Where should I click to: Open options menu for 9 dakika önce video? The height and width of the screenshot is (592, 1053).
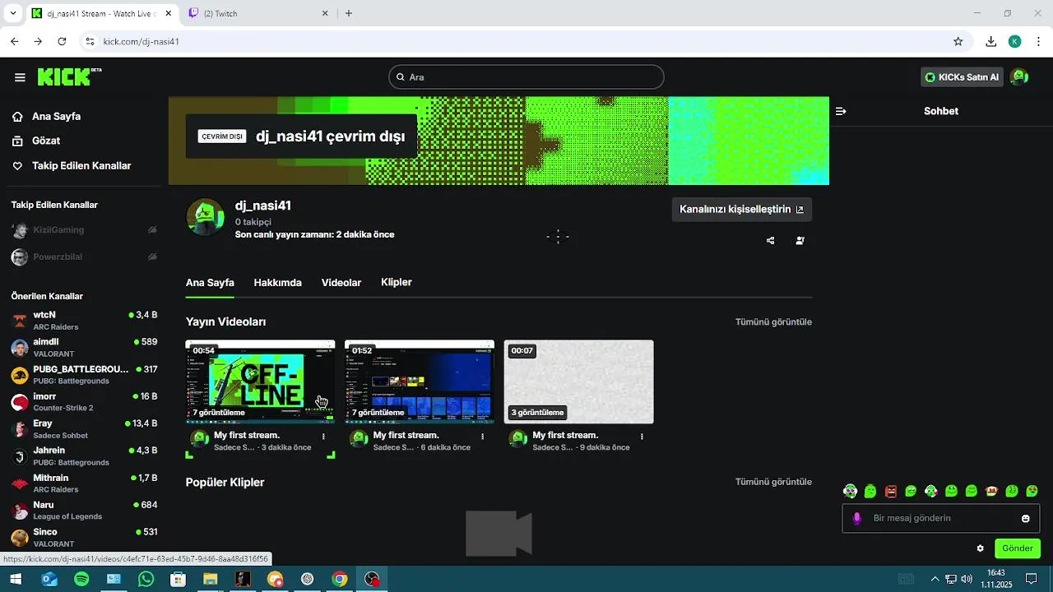pyautogui.click(x=642, y=437)
